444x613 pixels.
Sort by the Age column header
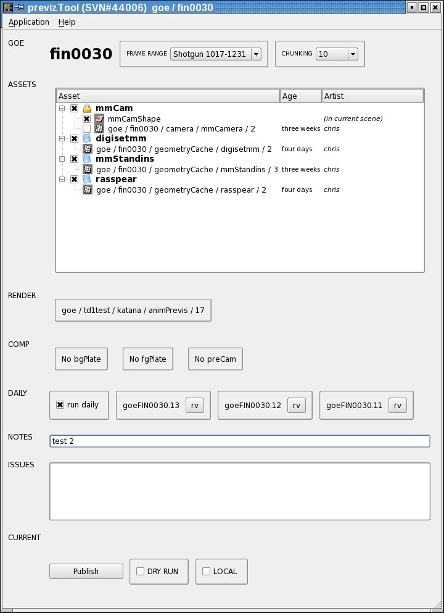coord(301,96)
